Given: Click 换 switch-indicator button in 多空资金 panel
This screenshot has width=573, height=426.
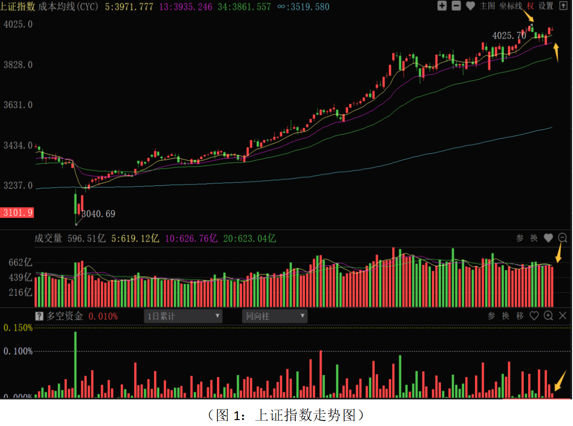Looking at the screenshot, I should pyautogui.click(x=505, y=316).
